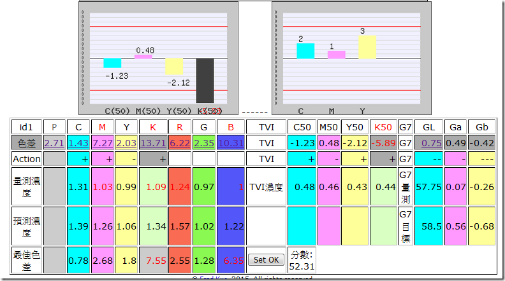The image size is (505, 281).
Task: Select the 1.26 magenta predicted density cell
Action: point(103,226)
